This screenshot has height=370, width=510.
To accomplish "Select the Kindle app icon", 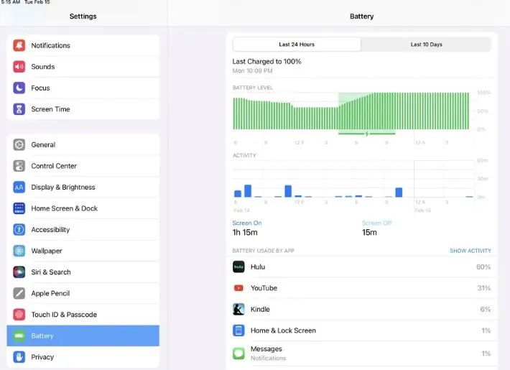I will (x=238, y=310).
